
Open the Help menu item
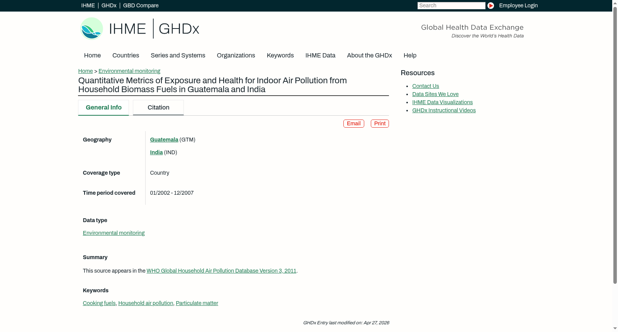410,56
